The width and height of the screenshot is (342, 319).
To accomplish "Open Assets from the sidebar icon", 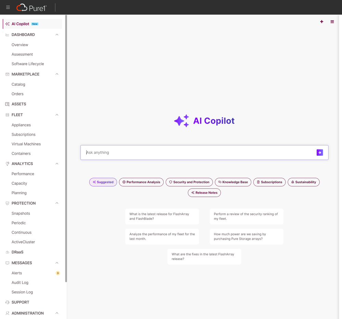I will tap(8, 104).
